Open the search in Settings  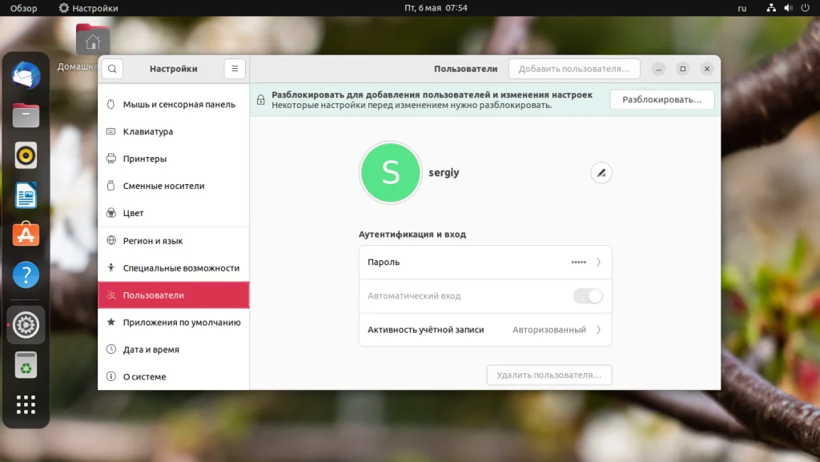[111, 69]
